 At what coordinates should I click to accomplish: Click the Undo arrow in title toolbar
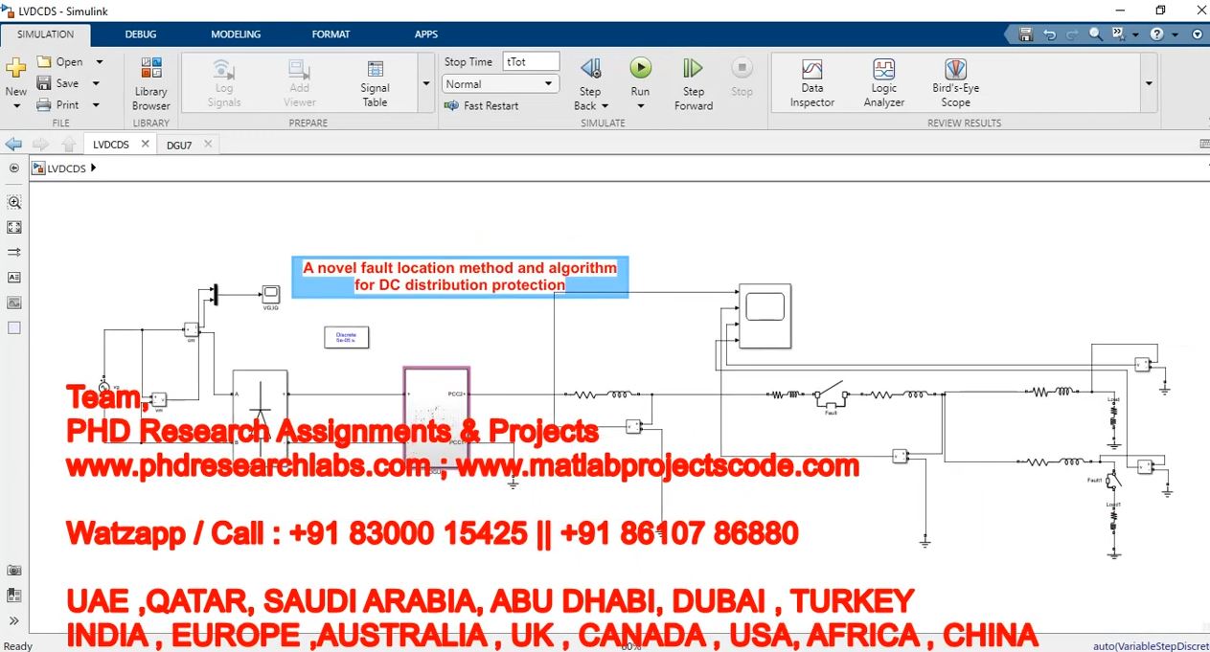coord(1049,34)
